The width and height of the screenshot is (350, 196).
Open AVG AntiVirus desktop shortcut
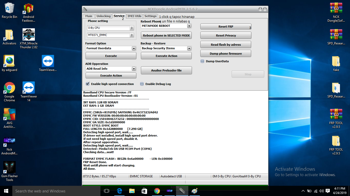coord(9,118)
